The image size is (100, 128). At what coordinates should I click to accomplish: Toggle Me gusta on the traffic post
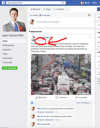41,98
